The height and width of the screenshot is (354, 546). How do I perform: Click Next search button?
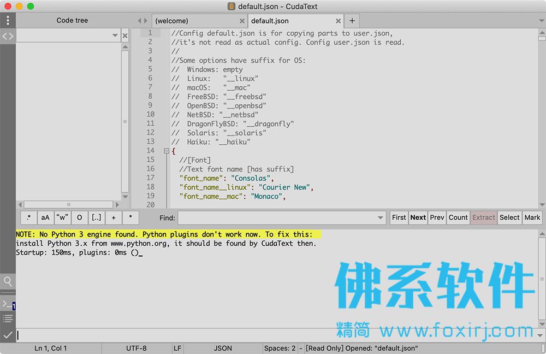(x=418, y=217)
